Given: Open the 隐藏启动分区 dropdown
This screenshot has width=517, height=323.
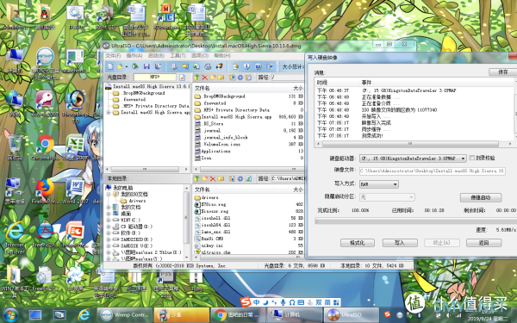Looking at the screenshot, I should [x=387, y=197].
